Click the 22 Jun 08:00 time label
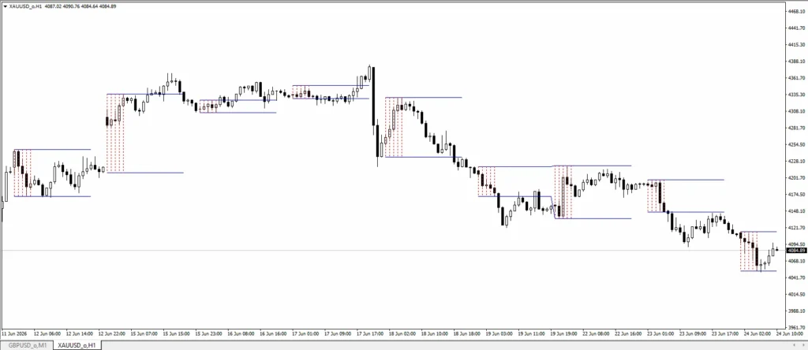808x350 pixels. (x=597, y=333)
